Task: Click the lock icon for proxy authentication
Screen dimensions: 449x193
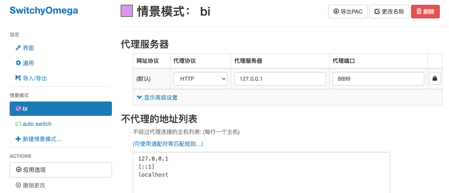Action: pos(435,79)
